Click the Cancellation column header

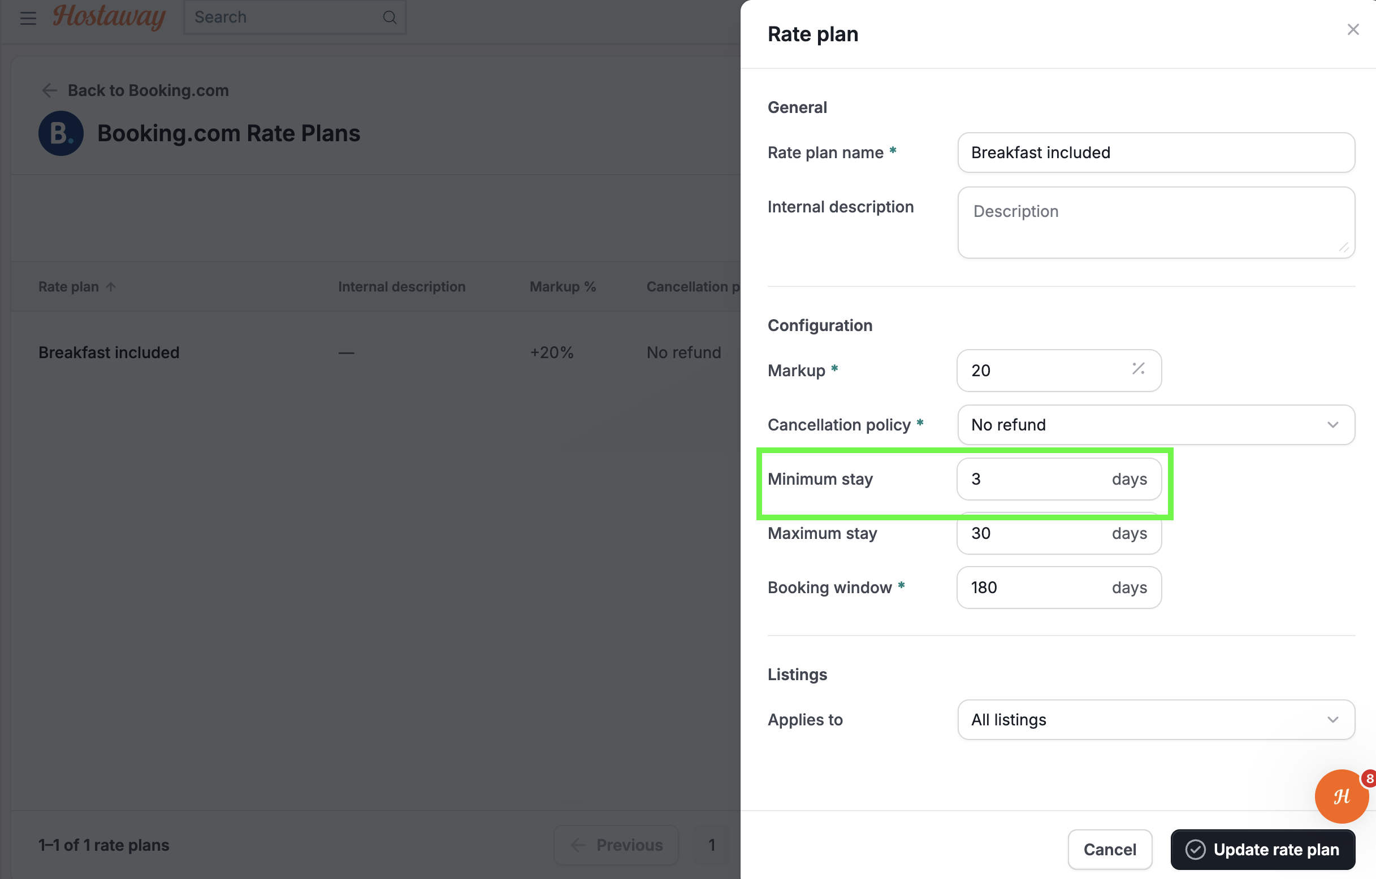click(x=693, y=287)
